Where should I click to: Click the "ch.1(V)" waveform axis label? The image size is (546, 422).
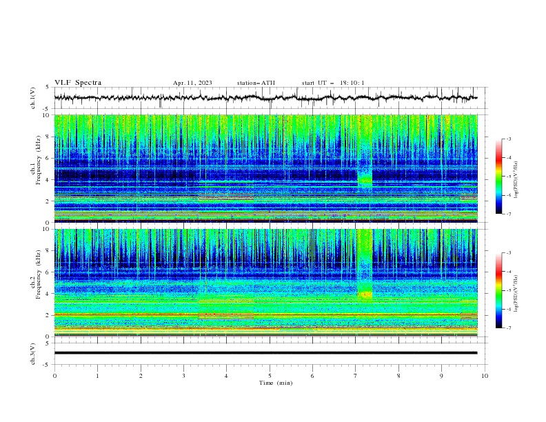pyautogui.click(x=33, y=98)
